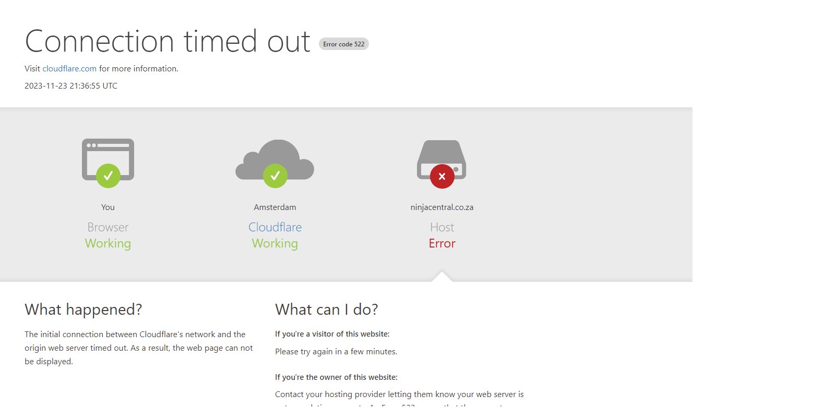Click the Cloudflare link under Amsterdam
Viewport: 835px width, 408px height.
[x=275, y=227]
